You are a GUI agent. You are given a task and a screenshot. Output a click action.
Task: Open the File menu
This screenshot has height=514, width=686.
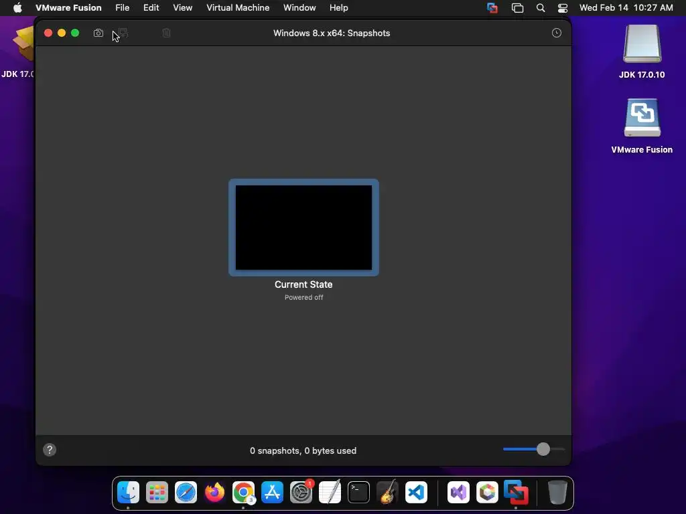[x=122, y=8]
